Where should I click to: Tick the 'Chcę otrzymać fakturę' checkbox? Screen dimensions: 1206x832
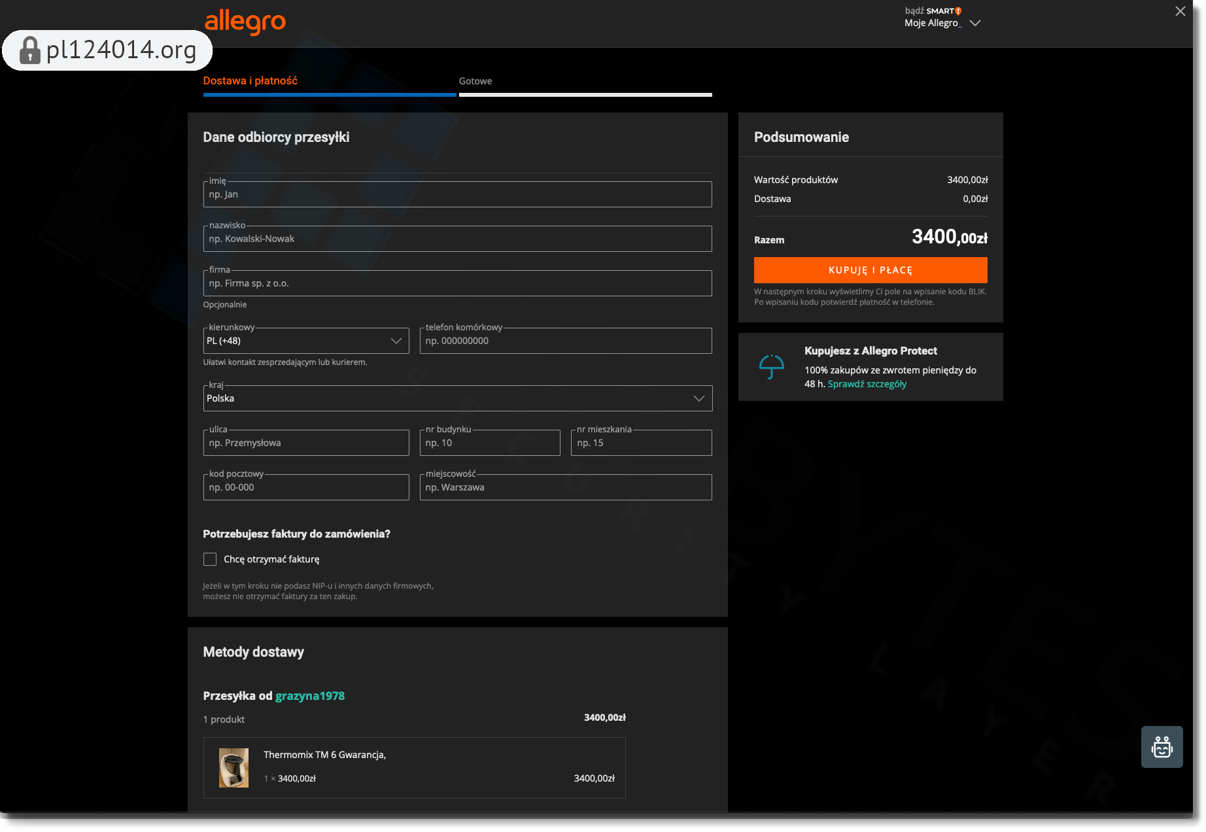pyautogui.click(x=210, y=559)
